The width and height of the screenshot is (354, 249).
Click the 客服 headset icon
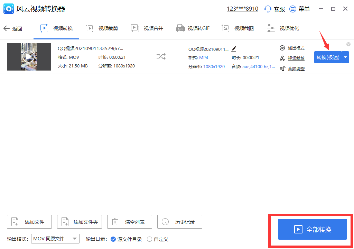pos(269,9)
